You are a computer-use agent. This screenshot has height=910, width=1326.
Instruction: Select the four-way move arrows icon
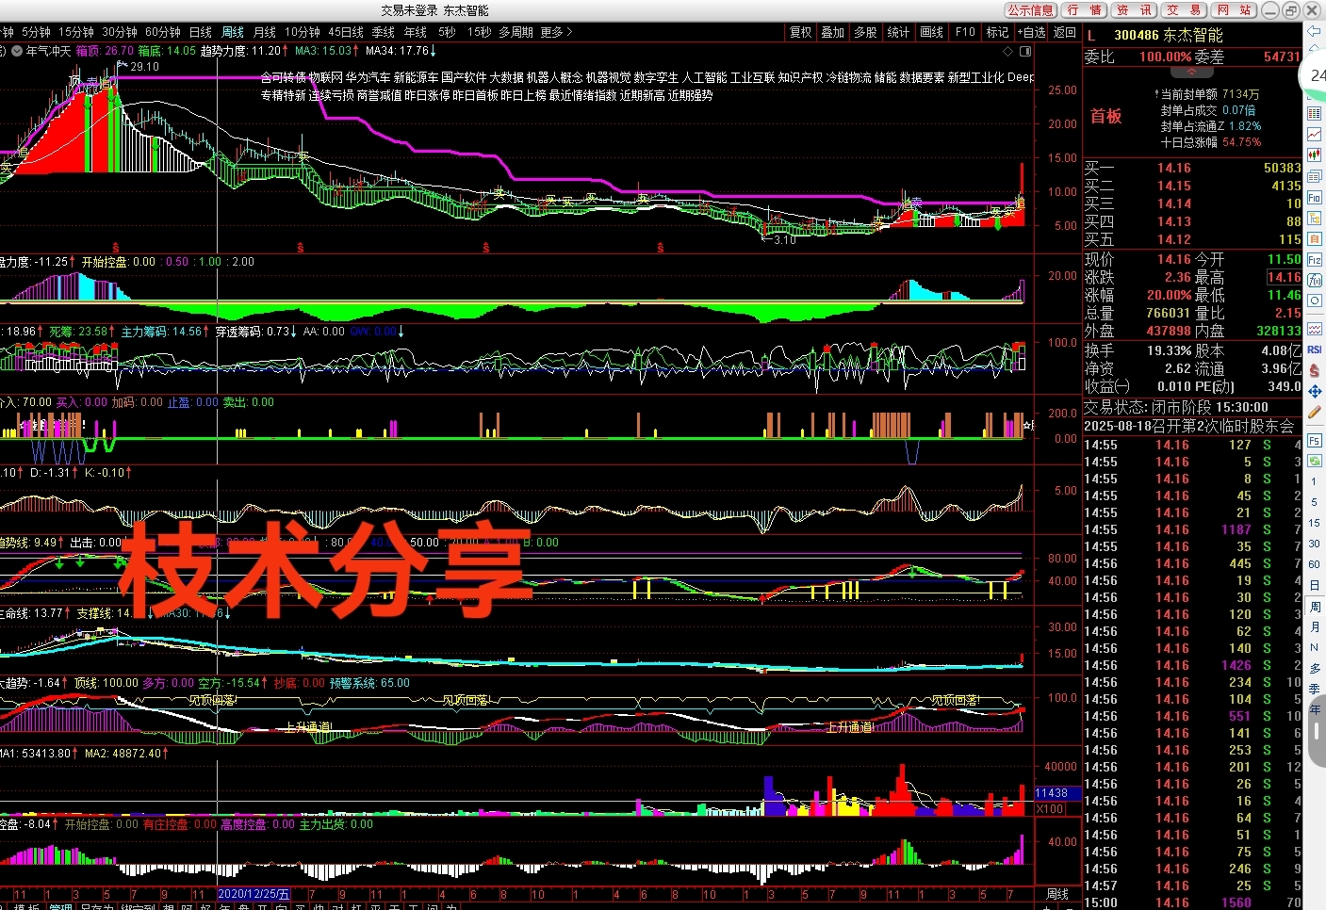[1314, 391]
